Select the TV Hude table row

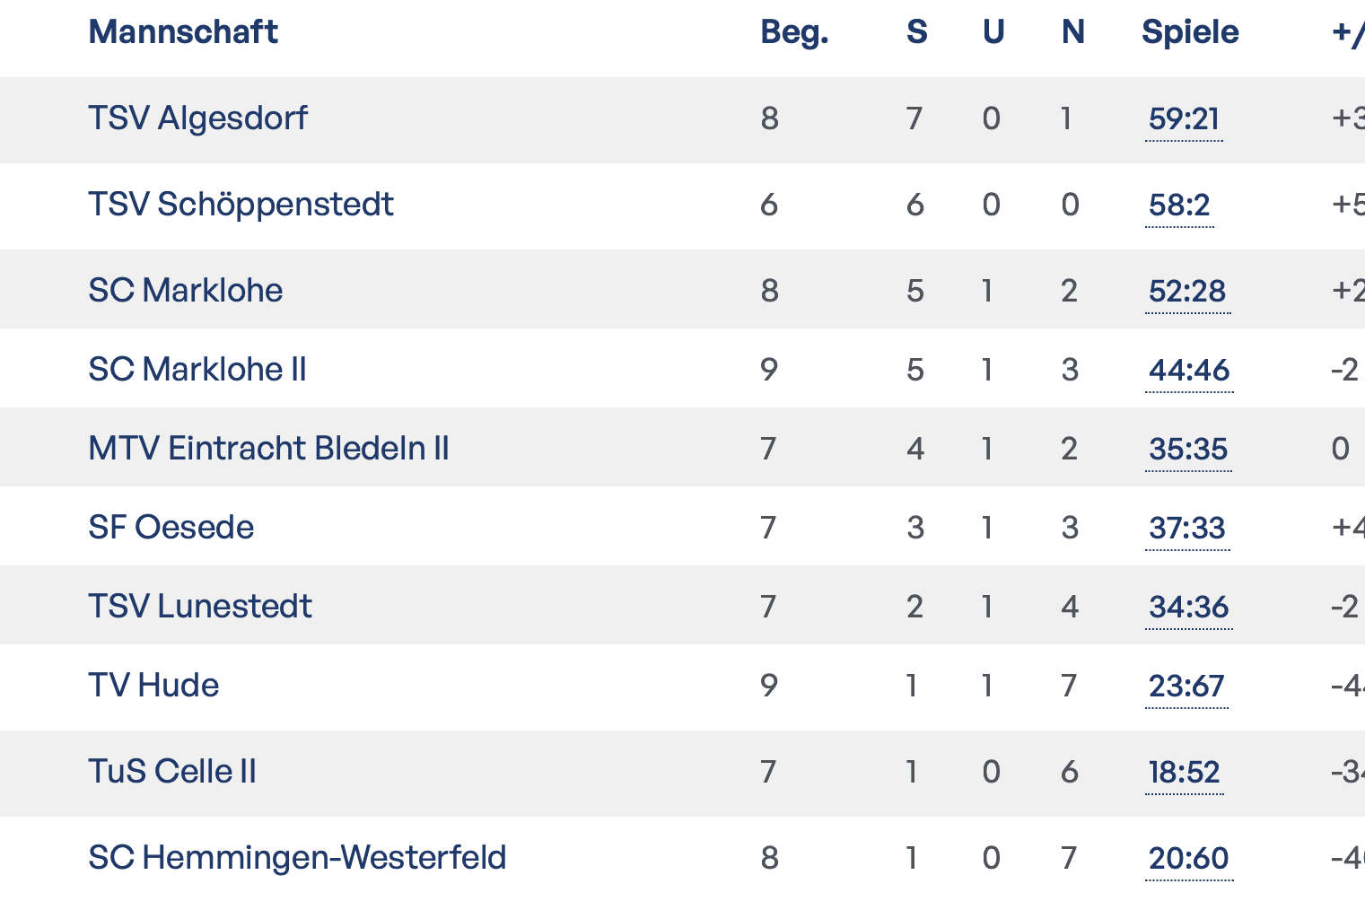[153, 685]
